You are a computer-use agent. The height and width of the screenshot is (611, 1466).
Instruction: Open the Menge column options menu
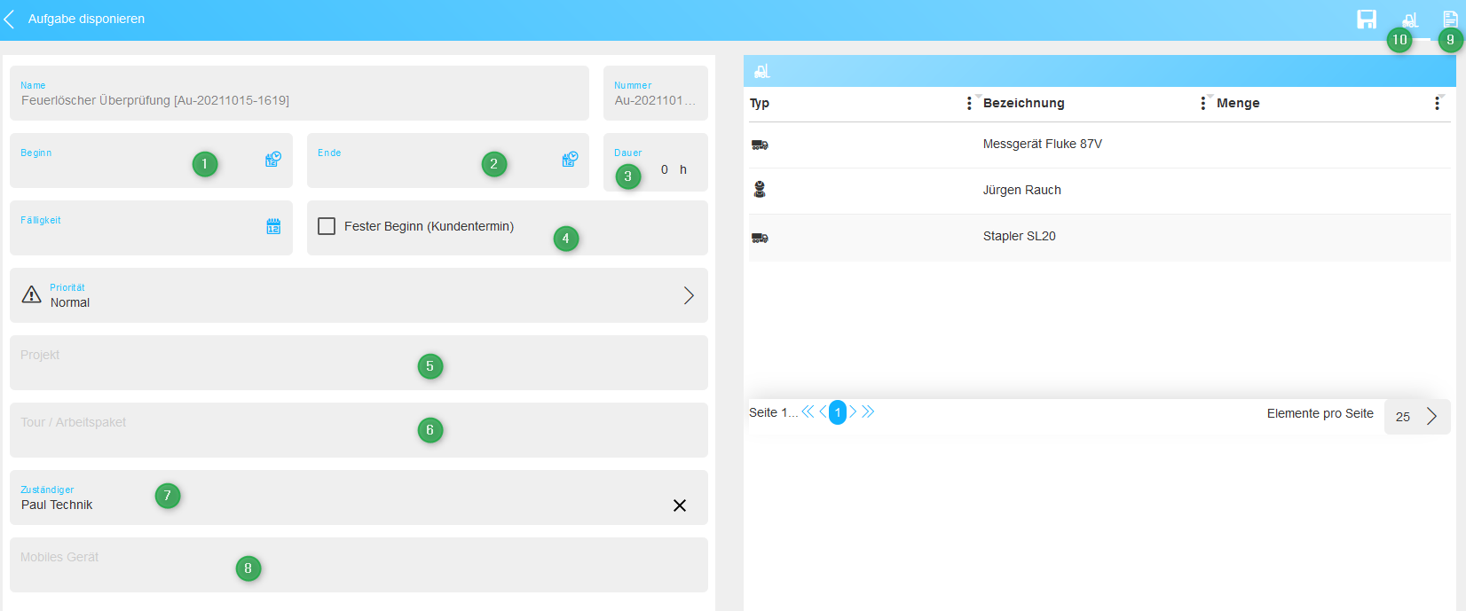click(x=1437, y=104)
